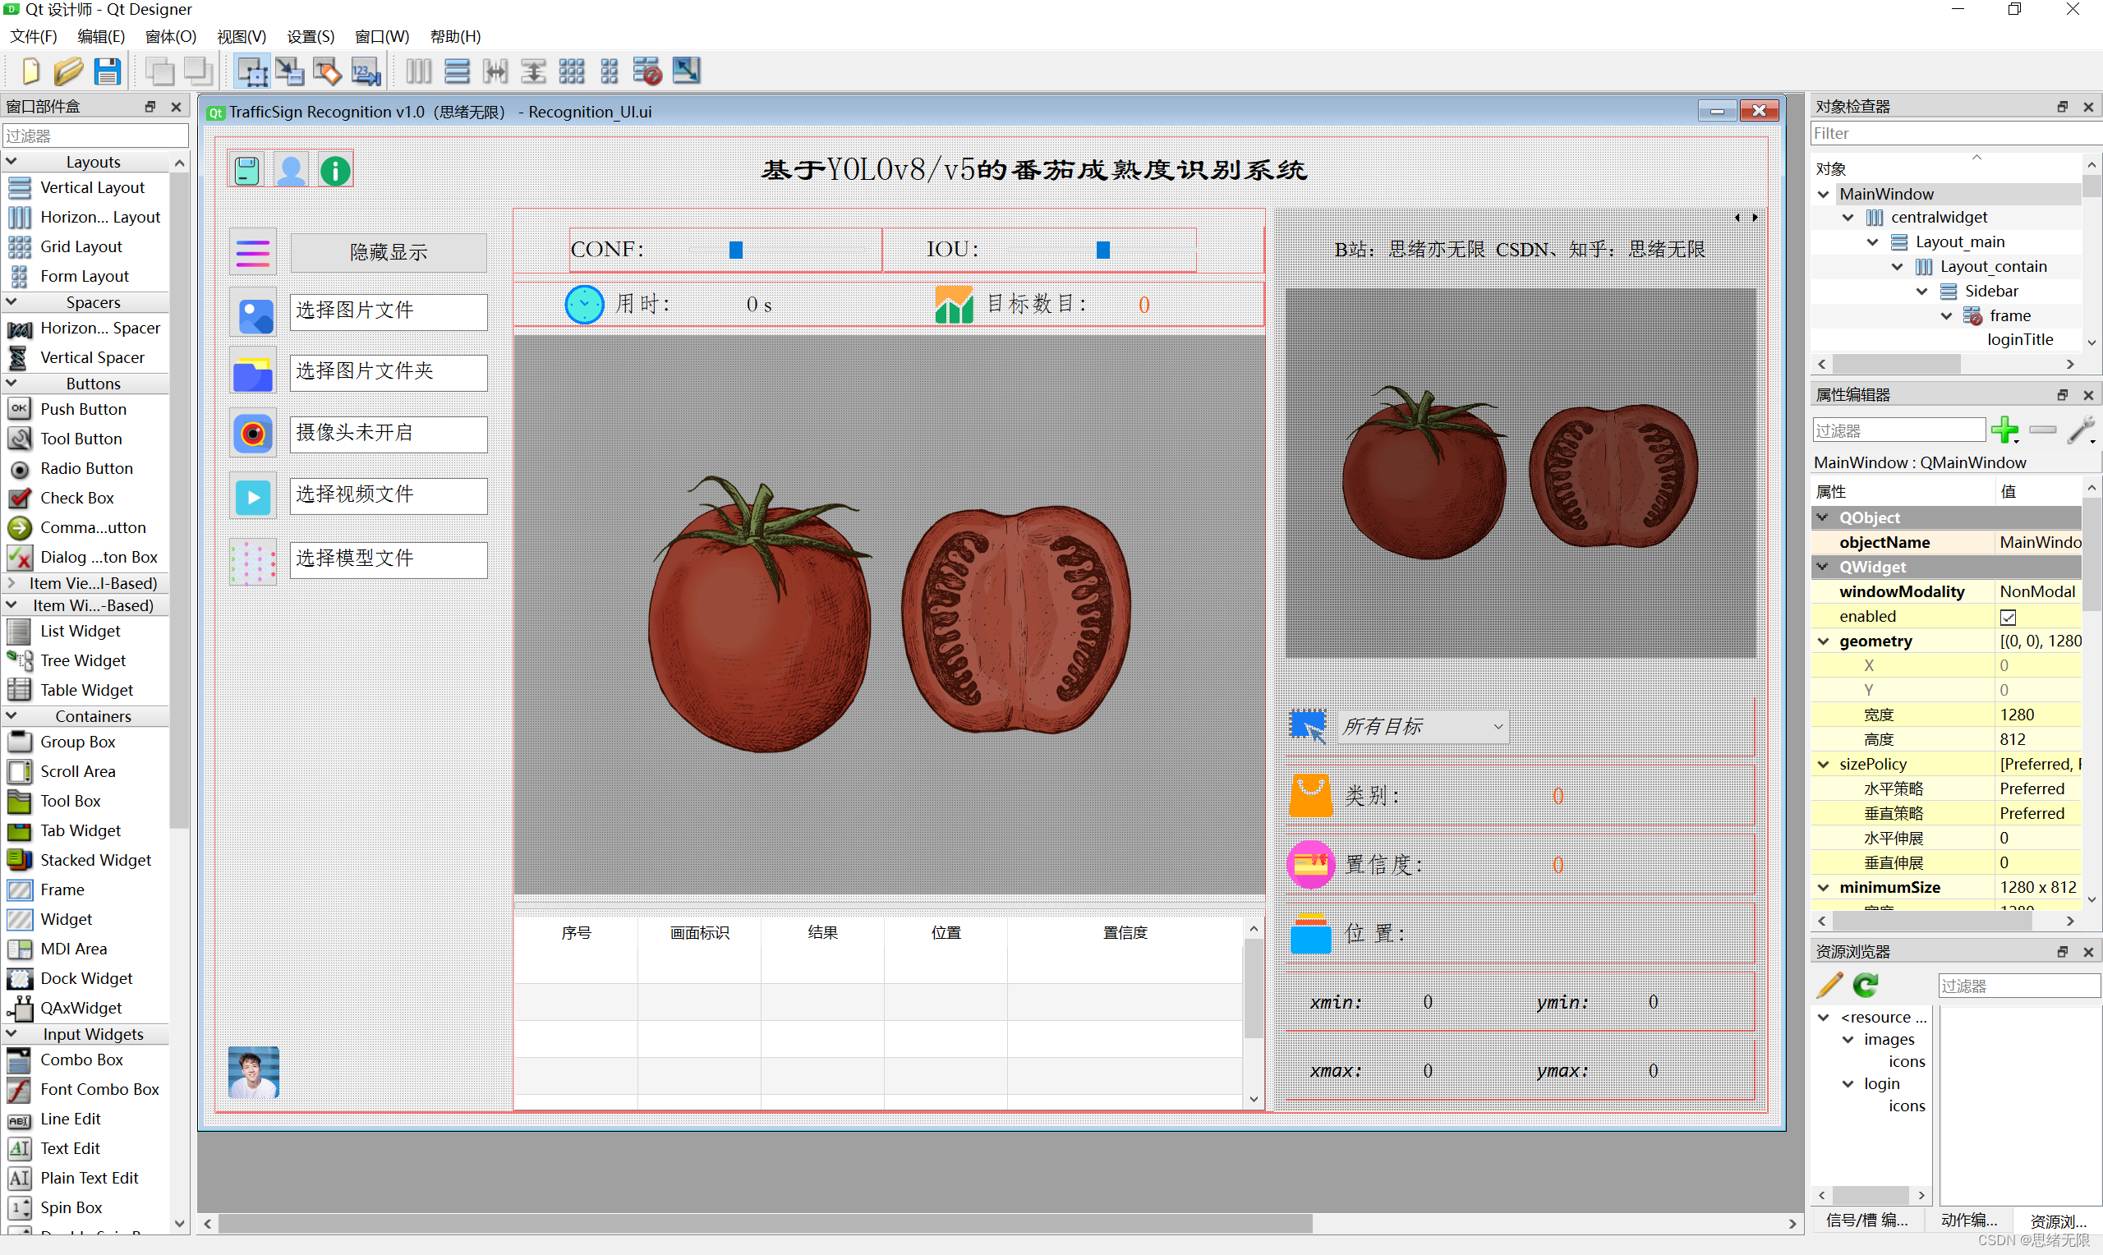Viewport: 2103px width, 1255px height.
Task: Click the camera/webcam icon button
Action: click(x=251, y=434)
